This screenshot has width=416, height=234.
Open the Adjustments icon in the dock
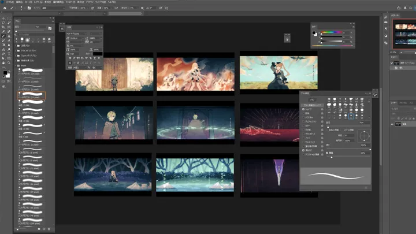(x=385, y=36)
